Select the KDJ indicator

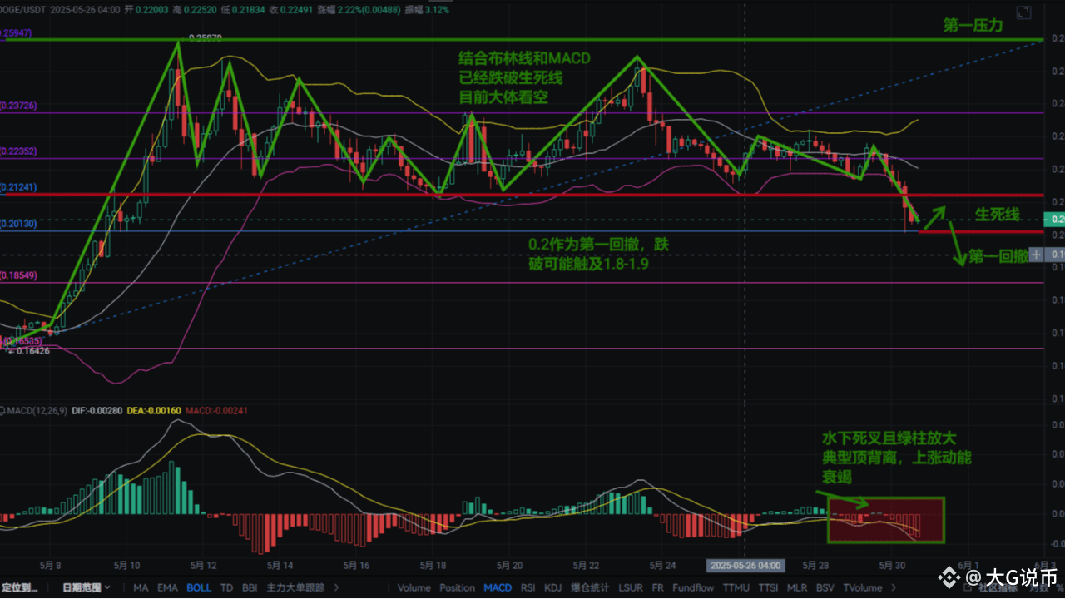pos(552,587)
